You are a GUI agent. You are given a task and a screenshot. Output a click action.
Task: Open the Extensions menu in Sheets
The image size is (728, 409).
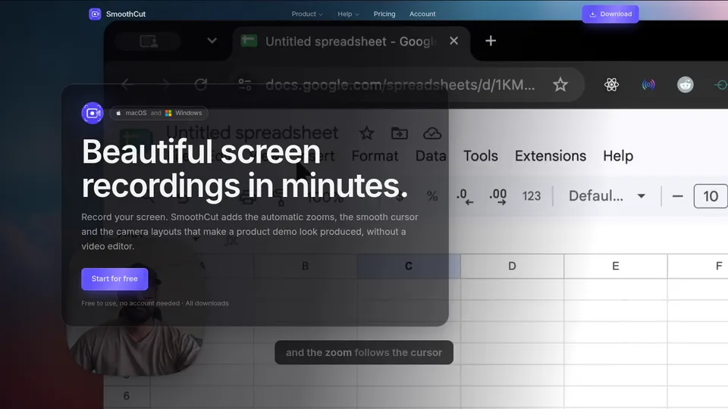point(551,156)
